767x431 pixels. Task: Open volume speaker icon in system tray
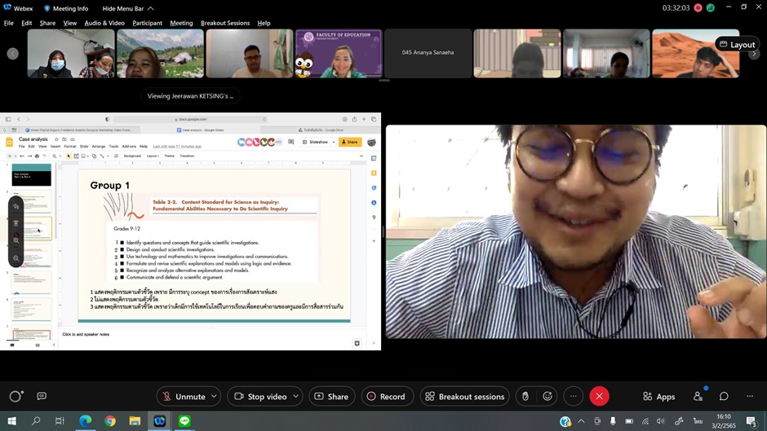click(661, 420)
